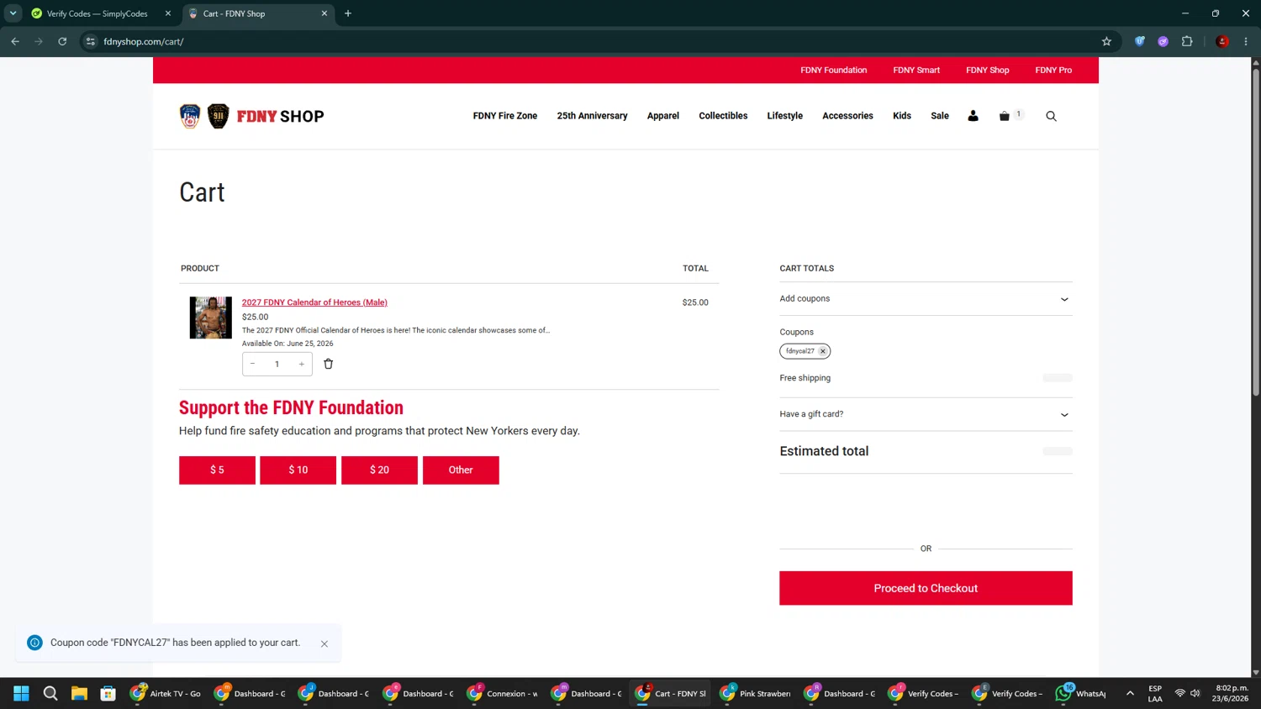Open the Chrome three-dot menu
Image resolution: width=1261 pixels, height=709 pixels.
click(1246, 41)
